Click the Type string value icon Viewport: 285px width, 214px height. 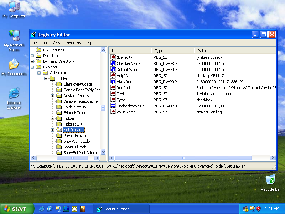(113, 100)
